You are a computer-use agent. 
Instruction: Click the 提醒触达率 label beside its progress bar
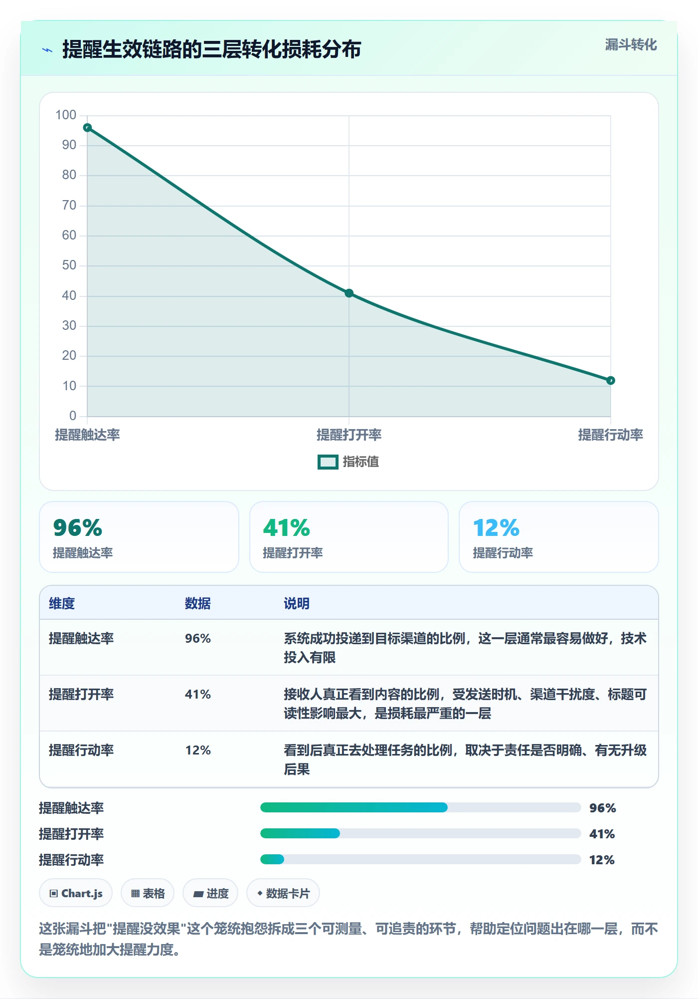click(71, 808)
